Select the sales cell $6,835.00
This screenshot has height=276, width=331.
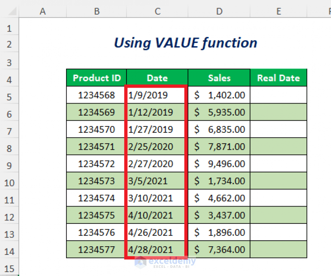tap(219, 129)
